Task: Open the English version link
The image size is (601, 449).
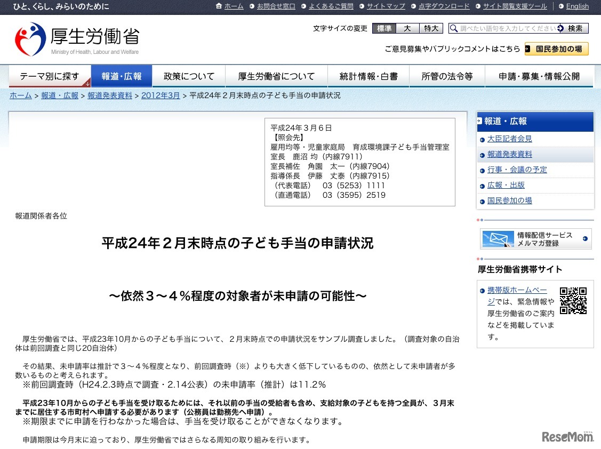Action: pyautogui.click(x=577, y=6)
